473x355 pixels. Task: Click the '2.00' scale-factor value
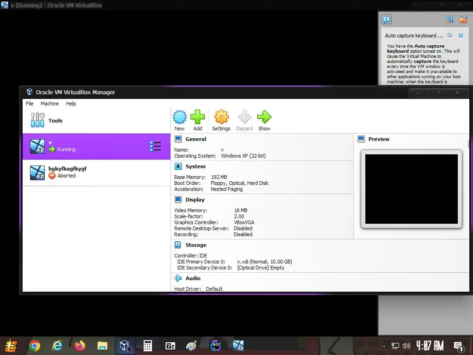[x=239, y=216]
